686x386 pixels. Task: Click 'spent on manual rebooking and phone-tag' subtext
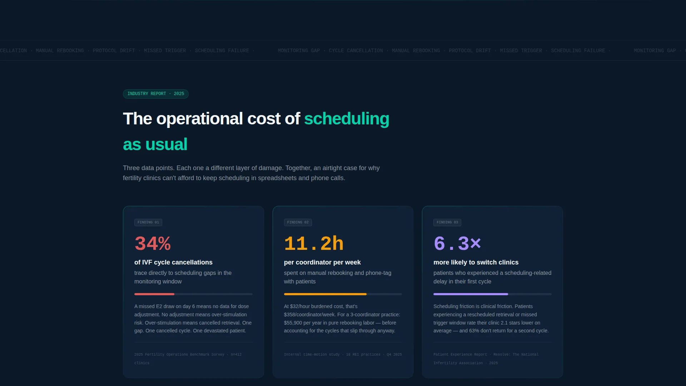point(338,277)
